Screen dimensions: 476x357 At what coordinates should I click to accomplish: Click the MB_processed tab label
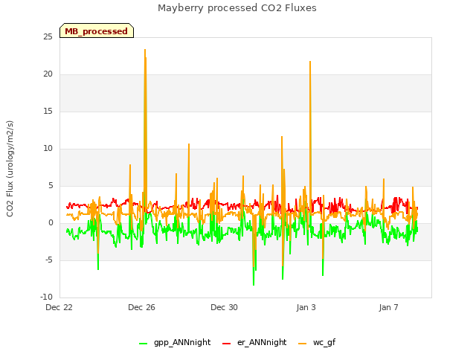[x=96, y=31]
